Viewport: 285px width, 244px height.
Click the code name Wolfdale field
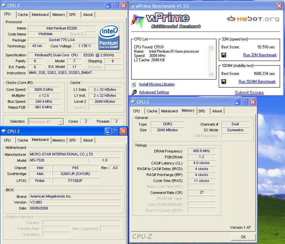(46, 34)
